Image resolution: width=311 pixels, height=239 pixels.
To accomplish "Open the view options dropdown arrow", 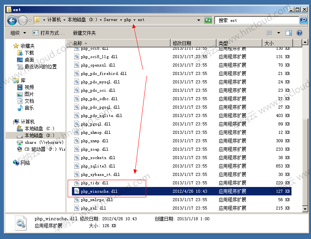I will point(278,33).
